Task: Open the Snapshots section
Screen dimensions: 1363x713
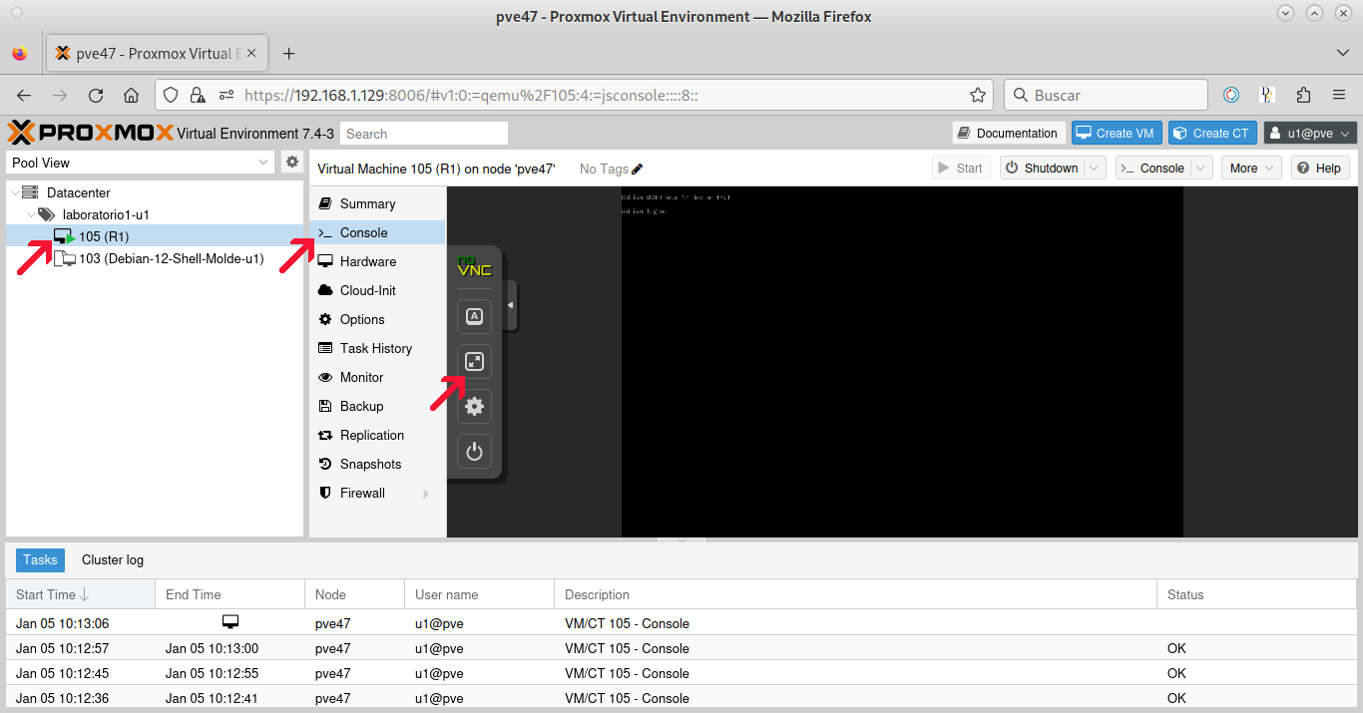Action: [x=377, y=465]
